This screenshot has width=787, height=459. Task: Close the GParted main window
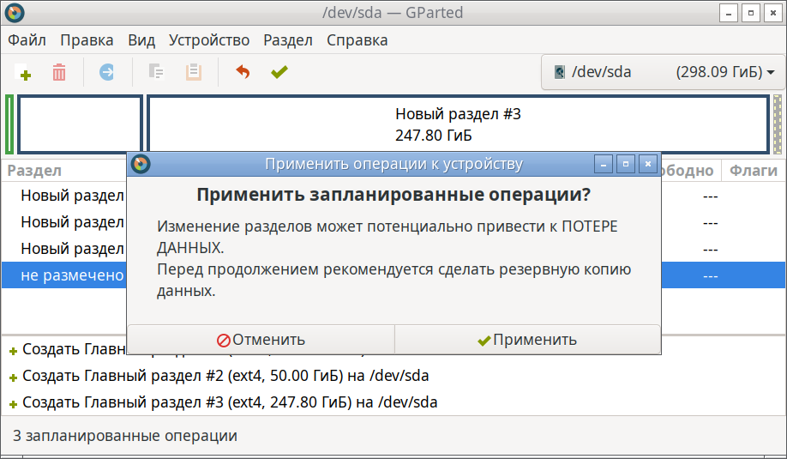point(773,13)
